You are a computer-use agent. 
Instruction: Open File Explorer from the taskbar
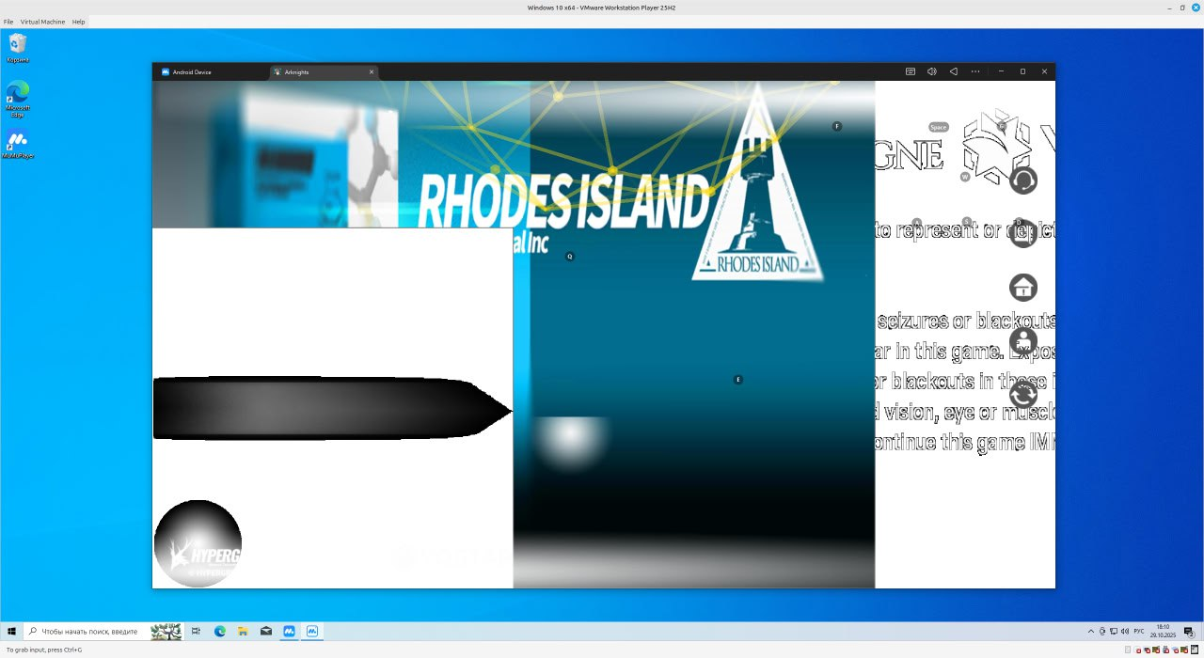[x=243, y=631]
